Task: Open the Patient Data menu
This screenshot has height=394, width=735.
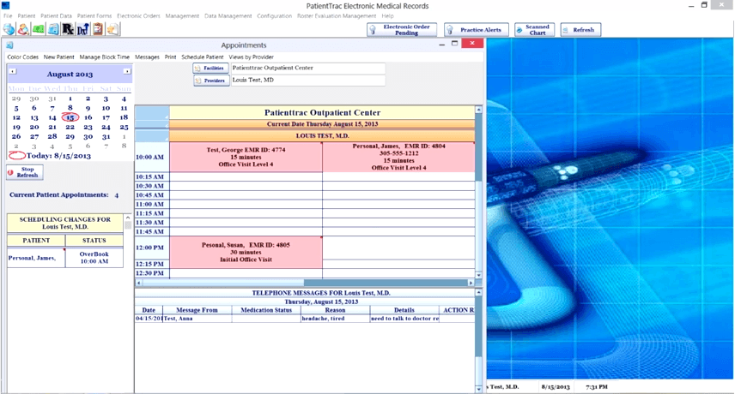Action: 56,16
